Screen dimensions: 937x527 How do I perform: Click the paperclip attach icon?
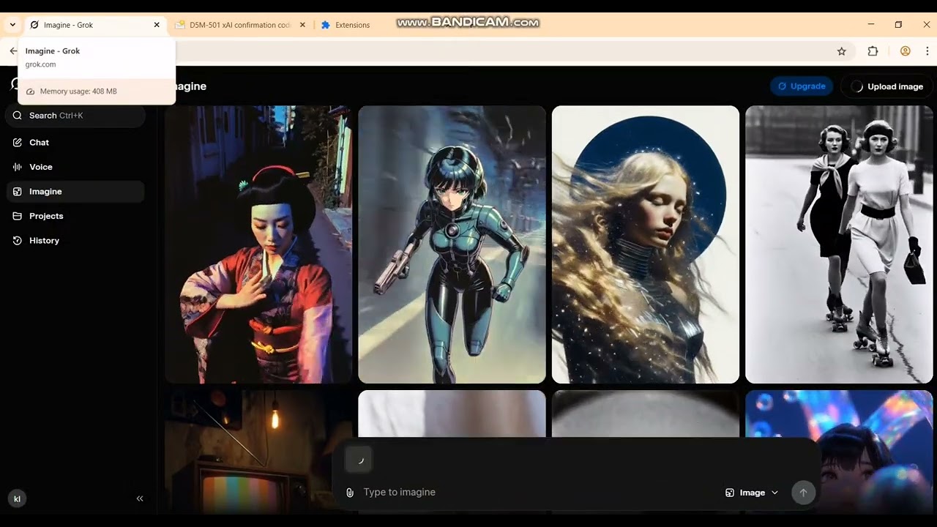pos(350,493)
